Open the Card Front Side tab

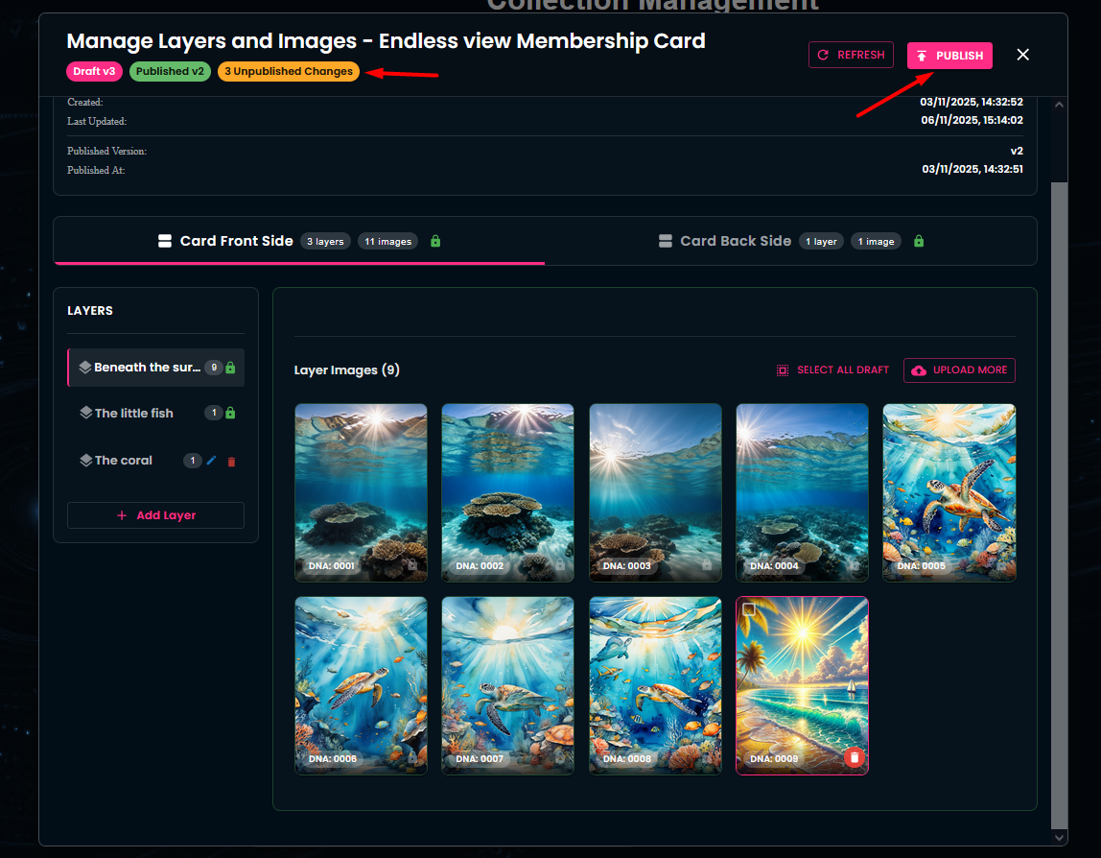[236, 241]
